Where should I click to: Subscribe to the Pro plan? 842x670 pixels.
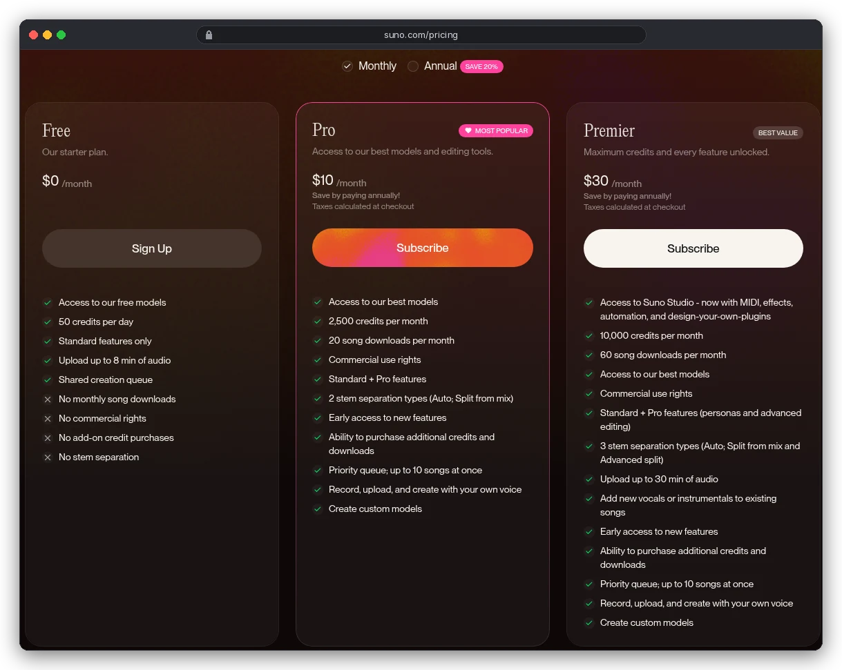point(423,248)
